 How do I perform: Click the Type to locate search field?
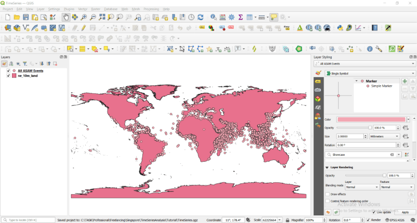click(x=28, y=220)
